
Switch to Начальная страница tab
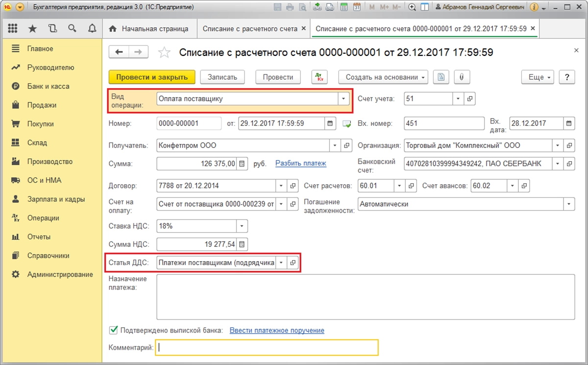149,28
